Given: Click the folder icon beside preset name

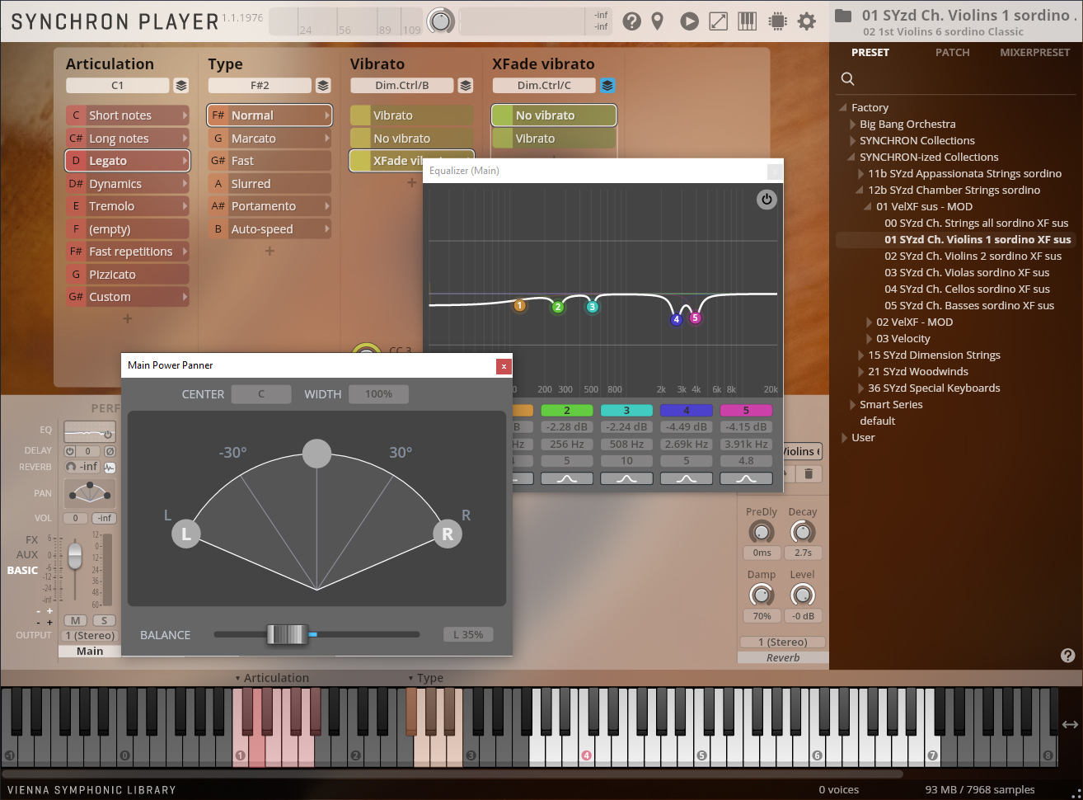Looking at the screenshot, I should click(x=843, y=16).
